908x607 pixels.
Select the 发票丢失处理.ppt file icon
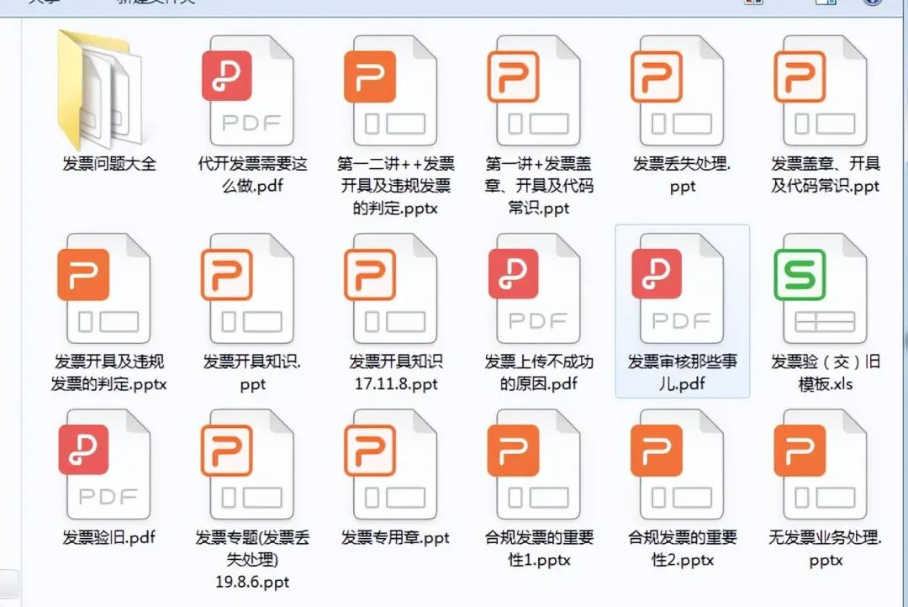point(678,90)
